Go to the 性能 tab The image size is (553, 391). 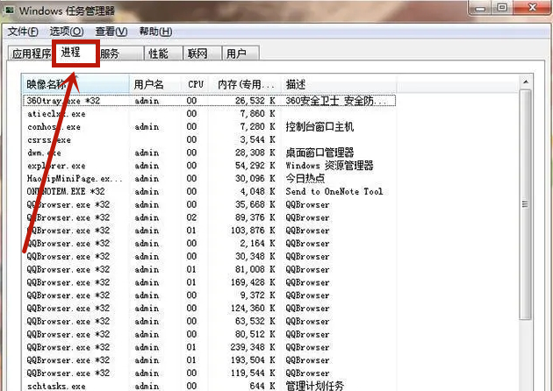click(x=158, y=53)
